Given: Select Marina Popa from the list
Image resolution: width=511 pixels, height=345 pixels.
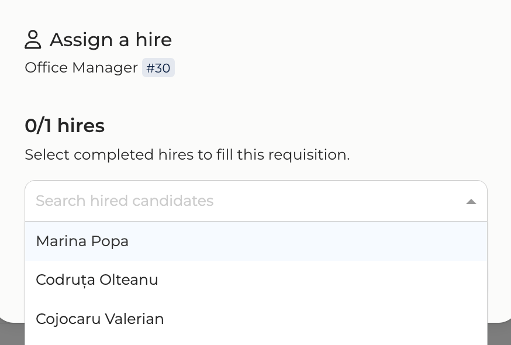Looking at the screenshot, I should point(82,241).
